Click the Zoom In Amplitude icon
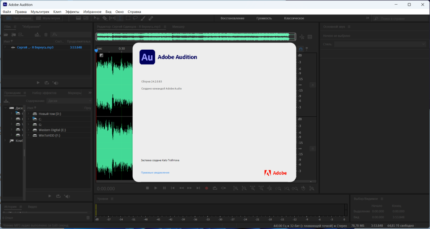Screen dimensions: 430x229 point(235,188)
